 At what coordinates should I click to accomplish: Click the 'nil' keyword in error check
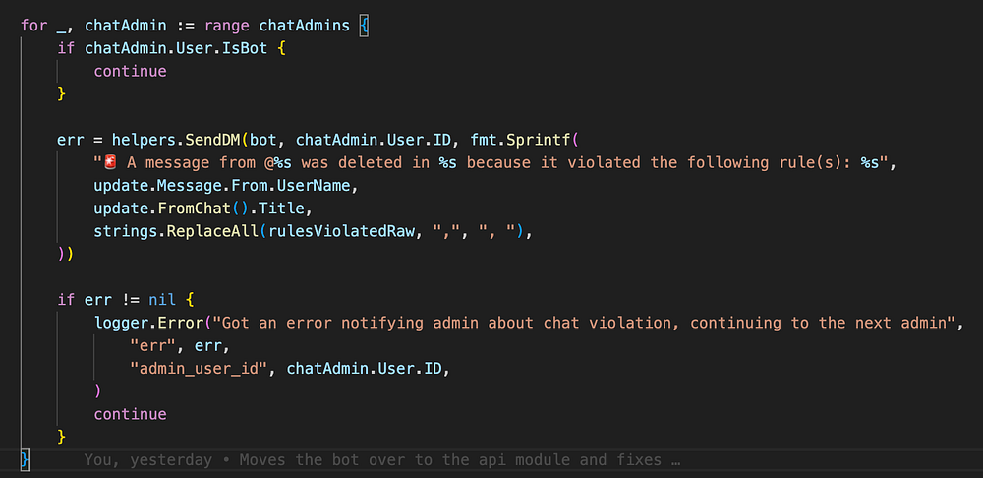(x=161, y=300)
